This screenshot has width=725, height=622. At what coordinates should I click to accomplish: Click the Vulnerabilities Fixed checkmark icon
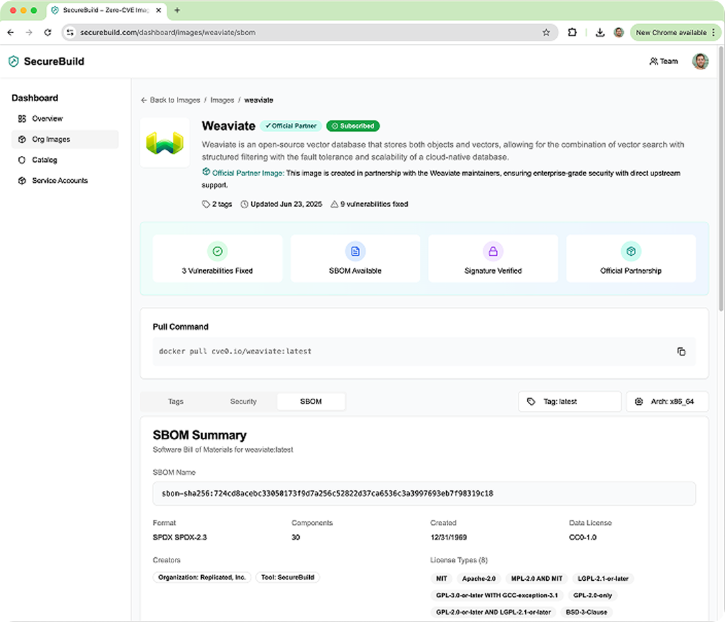tap(217, 252)
